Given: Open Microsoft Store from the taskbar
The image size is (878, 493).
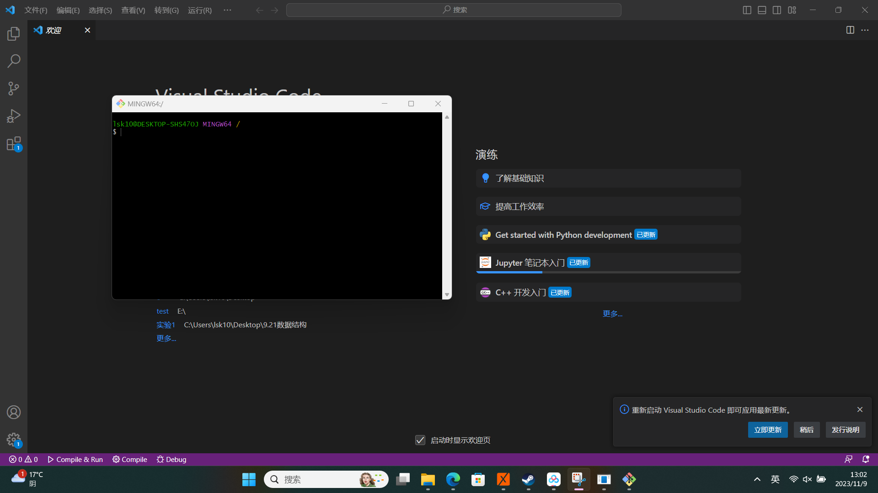Looking at the screenshot, I should pyautogui.click(x=478, y=479).
